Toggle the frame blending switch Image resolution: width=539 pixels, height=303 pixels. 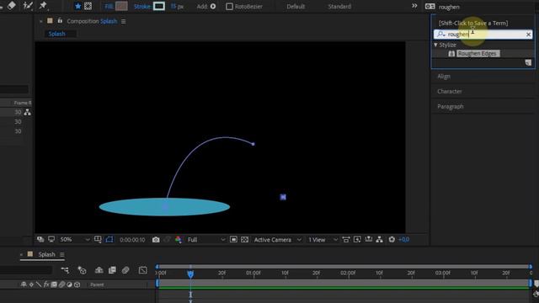(x=112, y=270)
